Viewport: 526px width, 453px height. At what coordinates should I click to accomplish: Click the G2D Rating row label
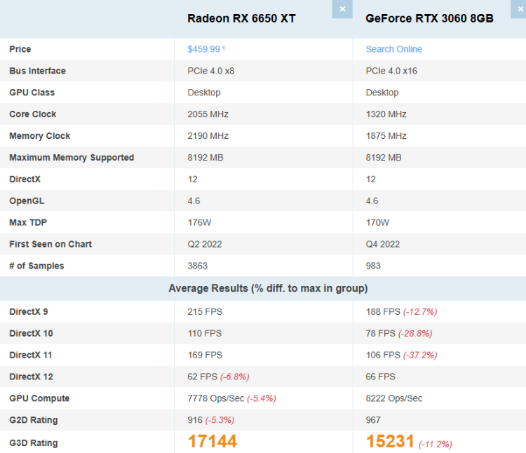33,420
